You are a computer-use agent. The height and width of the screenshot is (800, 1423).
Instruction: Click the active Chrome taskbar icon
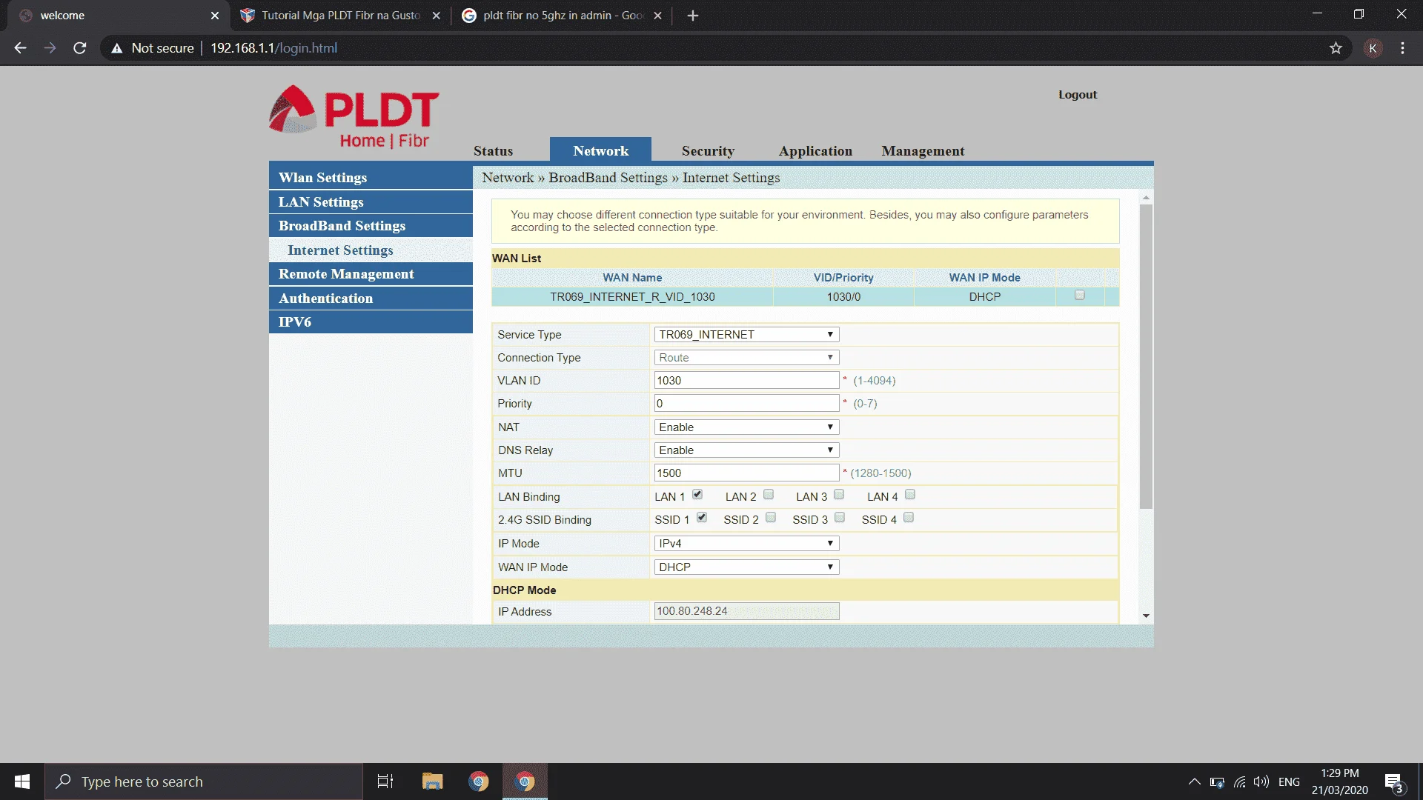coord(525,781)
